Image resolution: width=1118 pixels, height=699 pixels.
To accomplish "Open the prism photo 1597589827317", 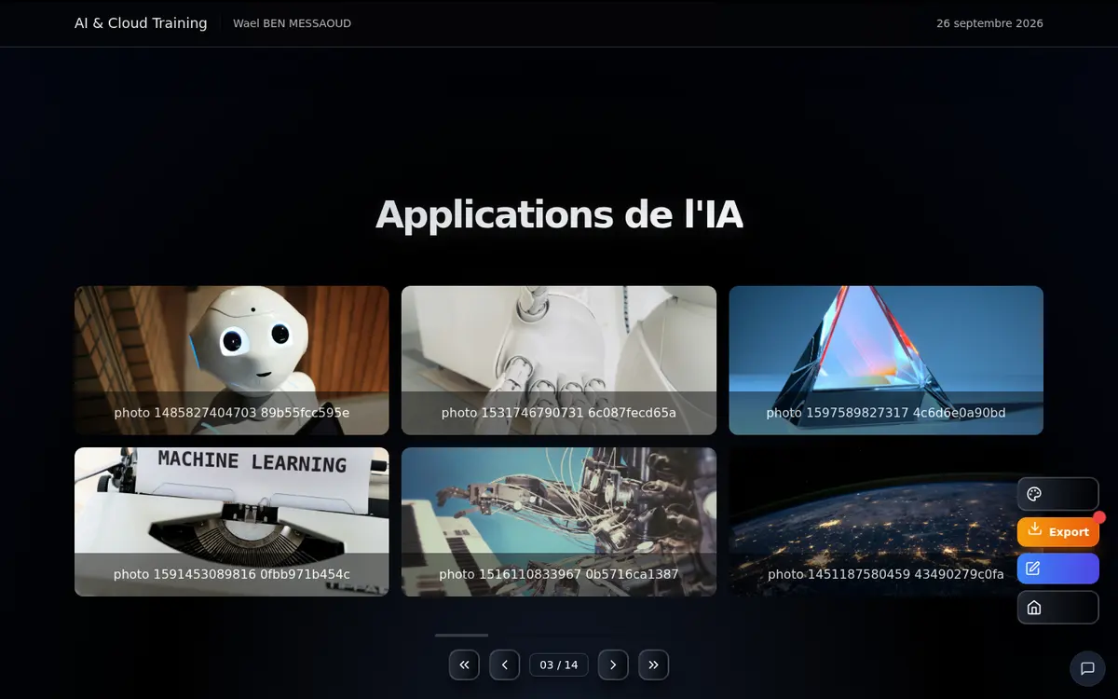I will click(886, 360).
